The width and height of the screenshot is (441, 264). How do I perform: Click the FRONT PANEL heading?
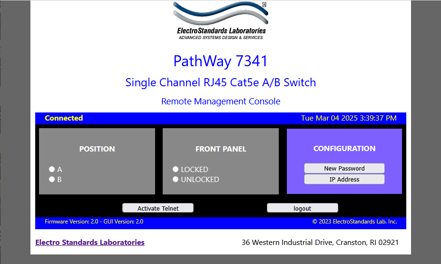point(221,149)
